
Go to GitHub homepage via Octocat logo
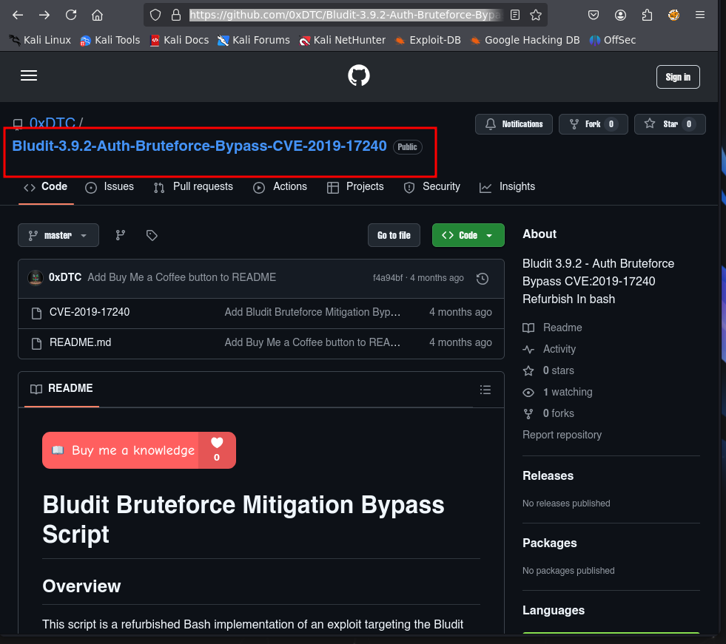[x=359, y=75]
